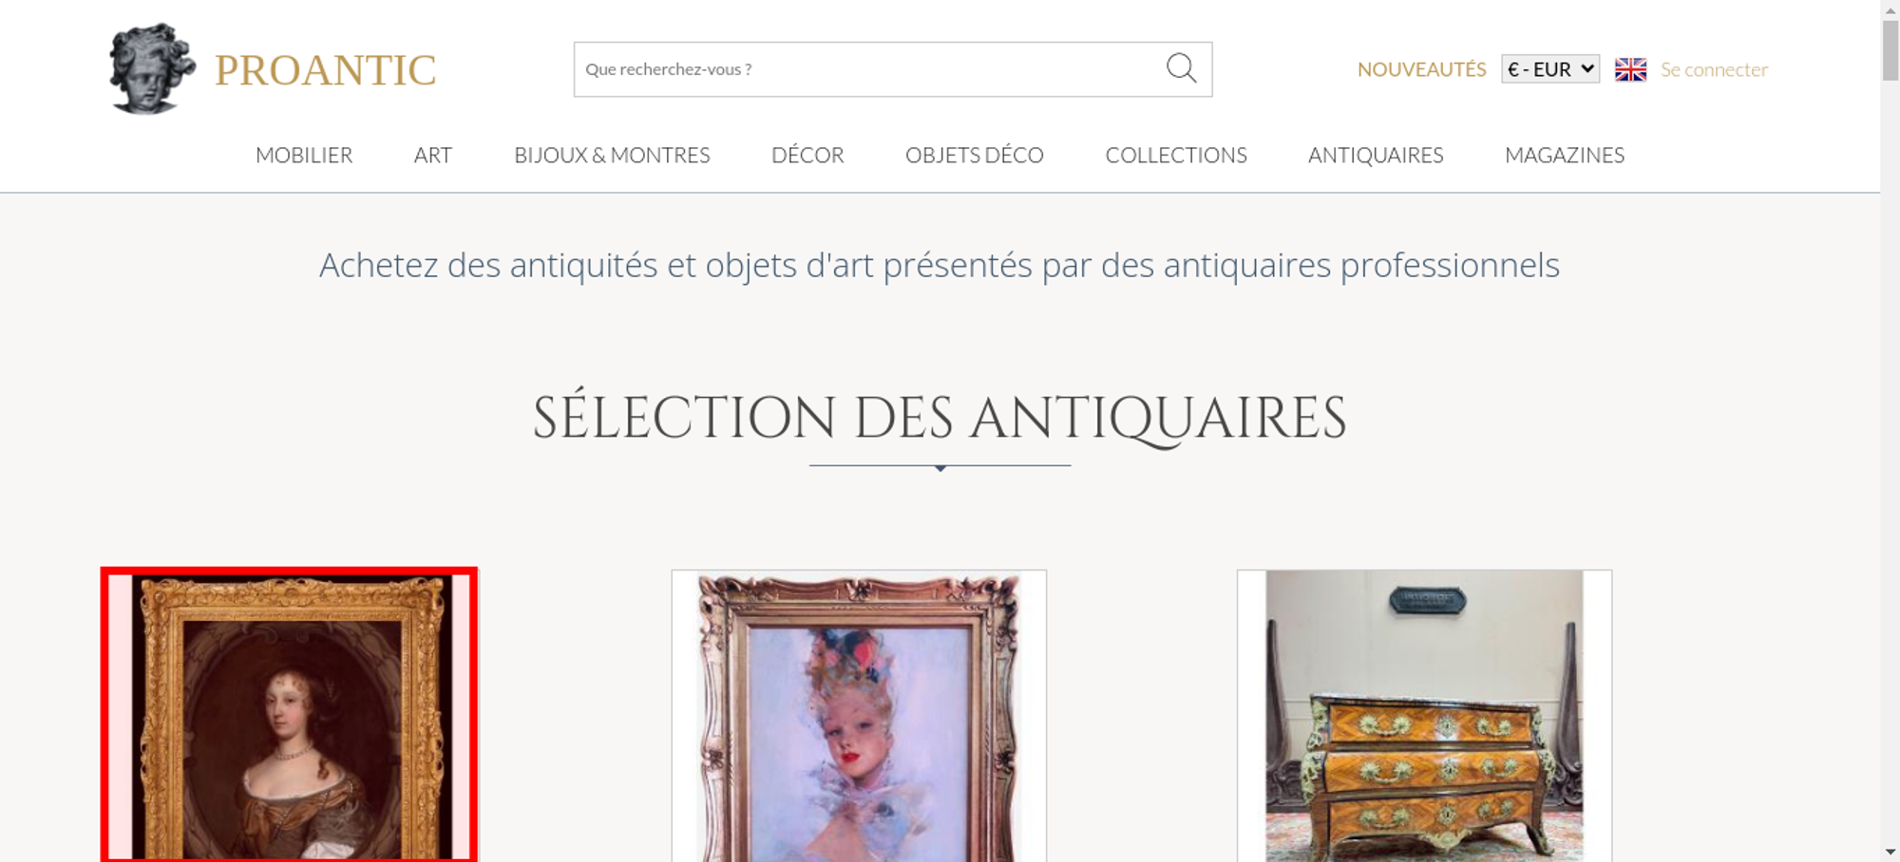Click the NOUVEAUTÉS link
The height and width of the screenshot is (862, 1900).
pyautogui.click(x=1421, y=69)
